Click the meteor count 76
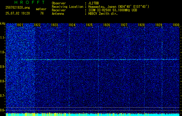This screenshot has width=182, height=116. 42,13
